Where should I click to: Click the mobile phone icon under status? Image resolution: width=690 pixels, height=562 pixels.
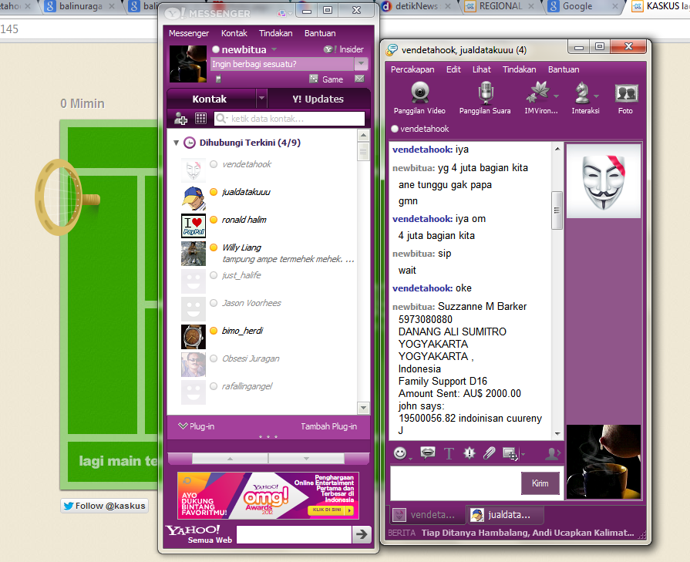(218, 79)
